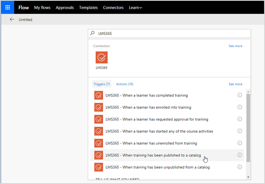The height and width of the screenshot is (184, 265).
Task: Show info for unenrolled from training trigger
Action: click(240, 143)
